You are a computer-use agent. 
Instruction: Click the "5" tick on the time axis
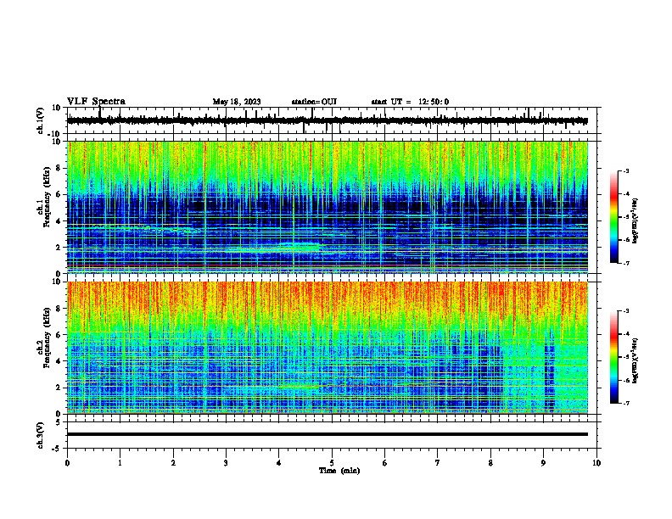pos(332,463)
